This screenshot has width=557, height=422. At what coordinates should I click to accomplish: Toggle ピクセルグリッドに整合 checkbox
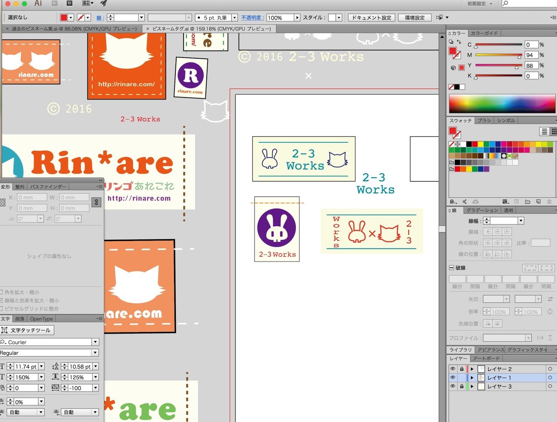click(1, 308)
